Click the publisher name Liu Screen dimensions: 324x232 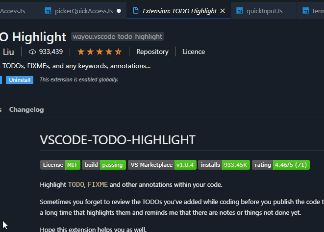coord(8,52)
